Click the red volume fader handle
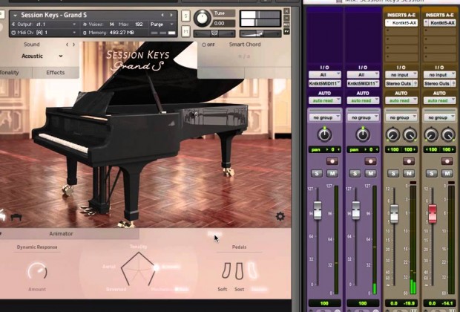 (433, 214)
